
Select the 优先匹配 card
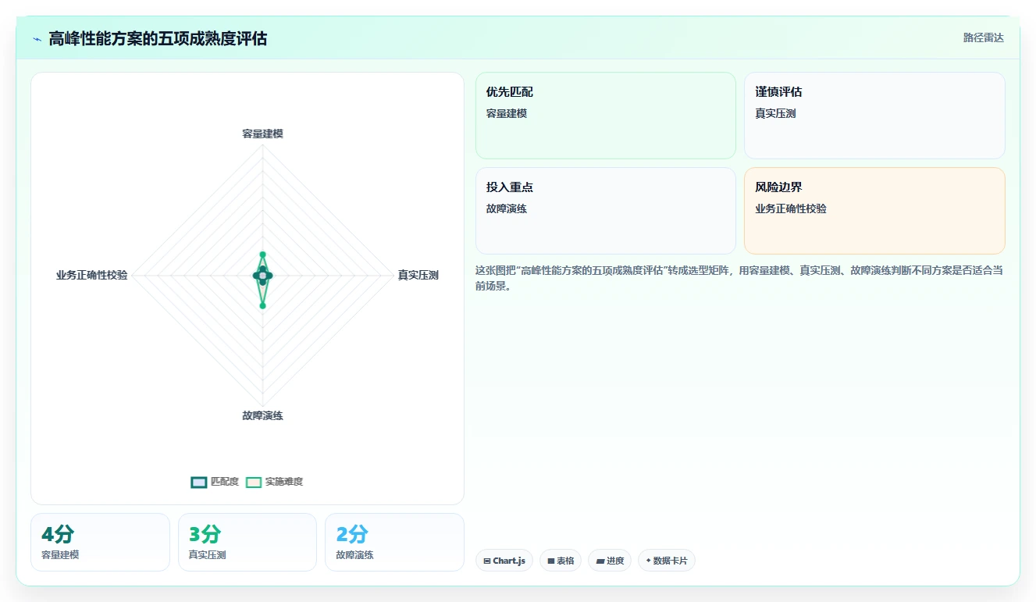605,116
